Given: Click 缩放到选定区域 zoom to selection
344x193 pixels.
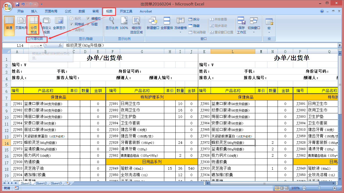Looking at the screenshot, I should (136, 25).
